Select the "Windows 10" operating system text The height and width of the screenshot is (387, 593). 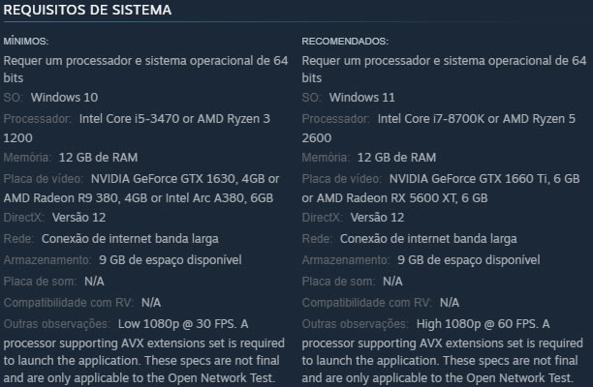click(x=64, y=97)
